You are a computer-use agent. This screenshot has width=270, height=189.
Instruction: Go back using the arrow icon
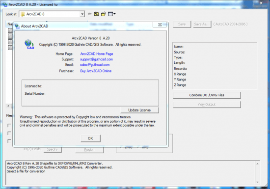point(89,14)
